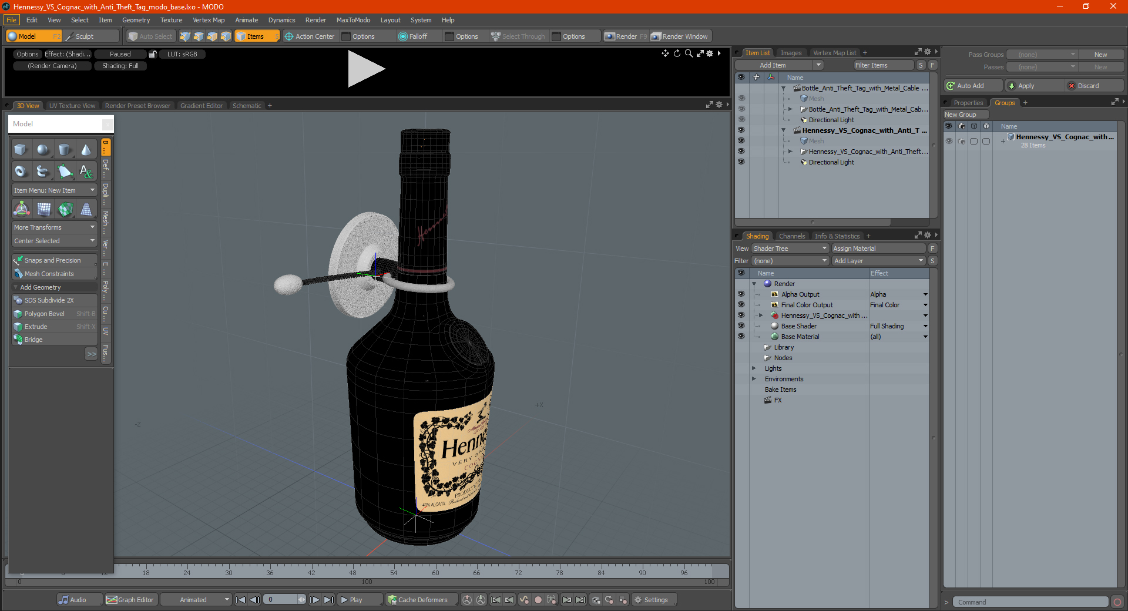Image resolution: width=1128 pixels, height=611 pixels.
Task: Open Mesh Constraints
Action: [54, 274]
